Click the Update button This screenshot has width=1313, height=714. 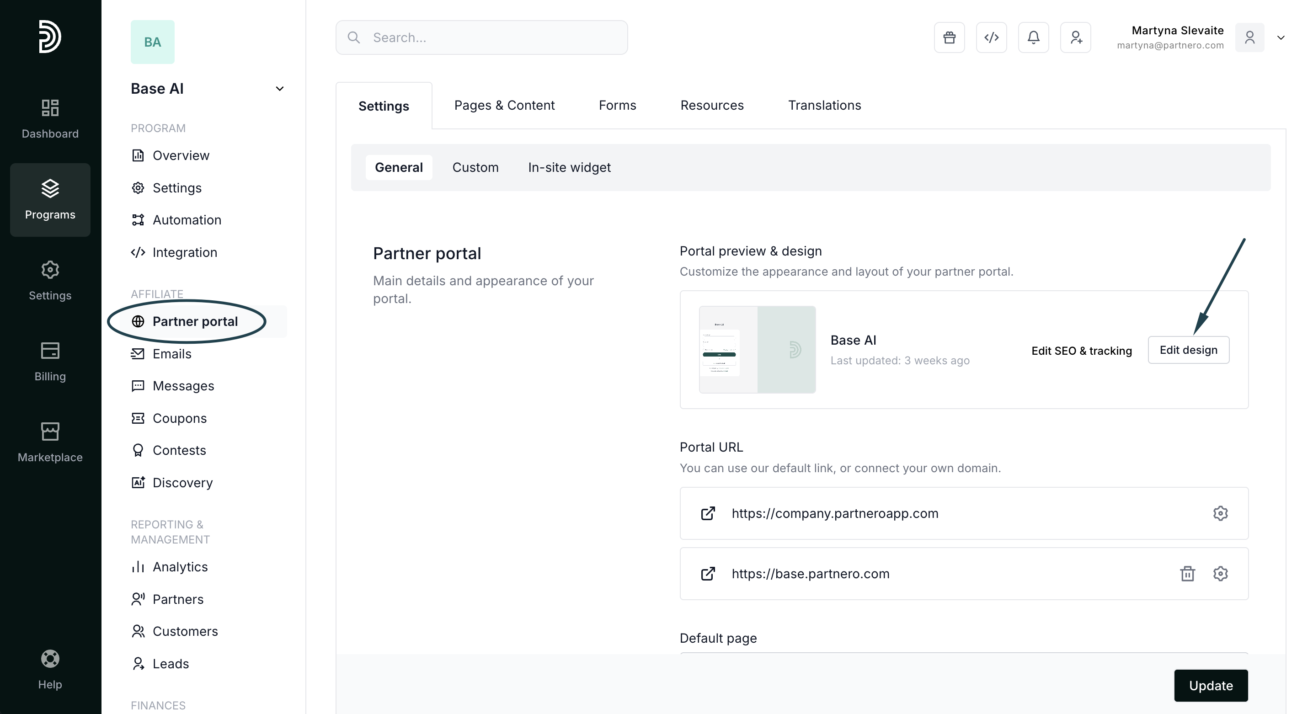[x=1211, y=686]
